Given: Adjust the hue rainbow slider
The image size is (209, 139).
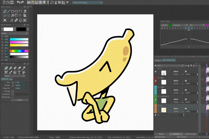Looking at the screenshot, I should point(19,51).
